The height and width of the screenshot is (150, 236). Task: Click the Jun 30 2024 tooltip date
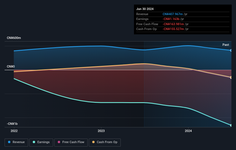pos(145,9)
